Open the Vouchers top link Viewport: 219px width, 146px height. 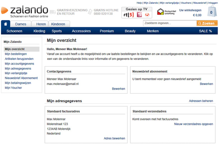(x=186, y=3)
